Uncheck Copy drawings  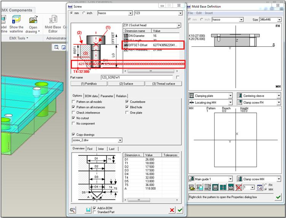coord(73,134)
